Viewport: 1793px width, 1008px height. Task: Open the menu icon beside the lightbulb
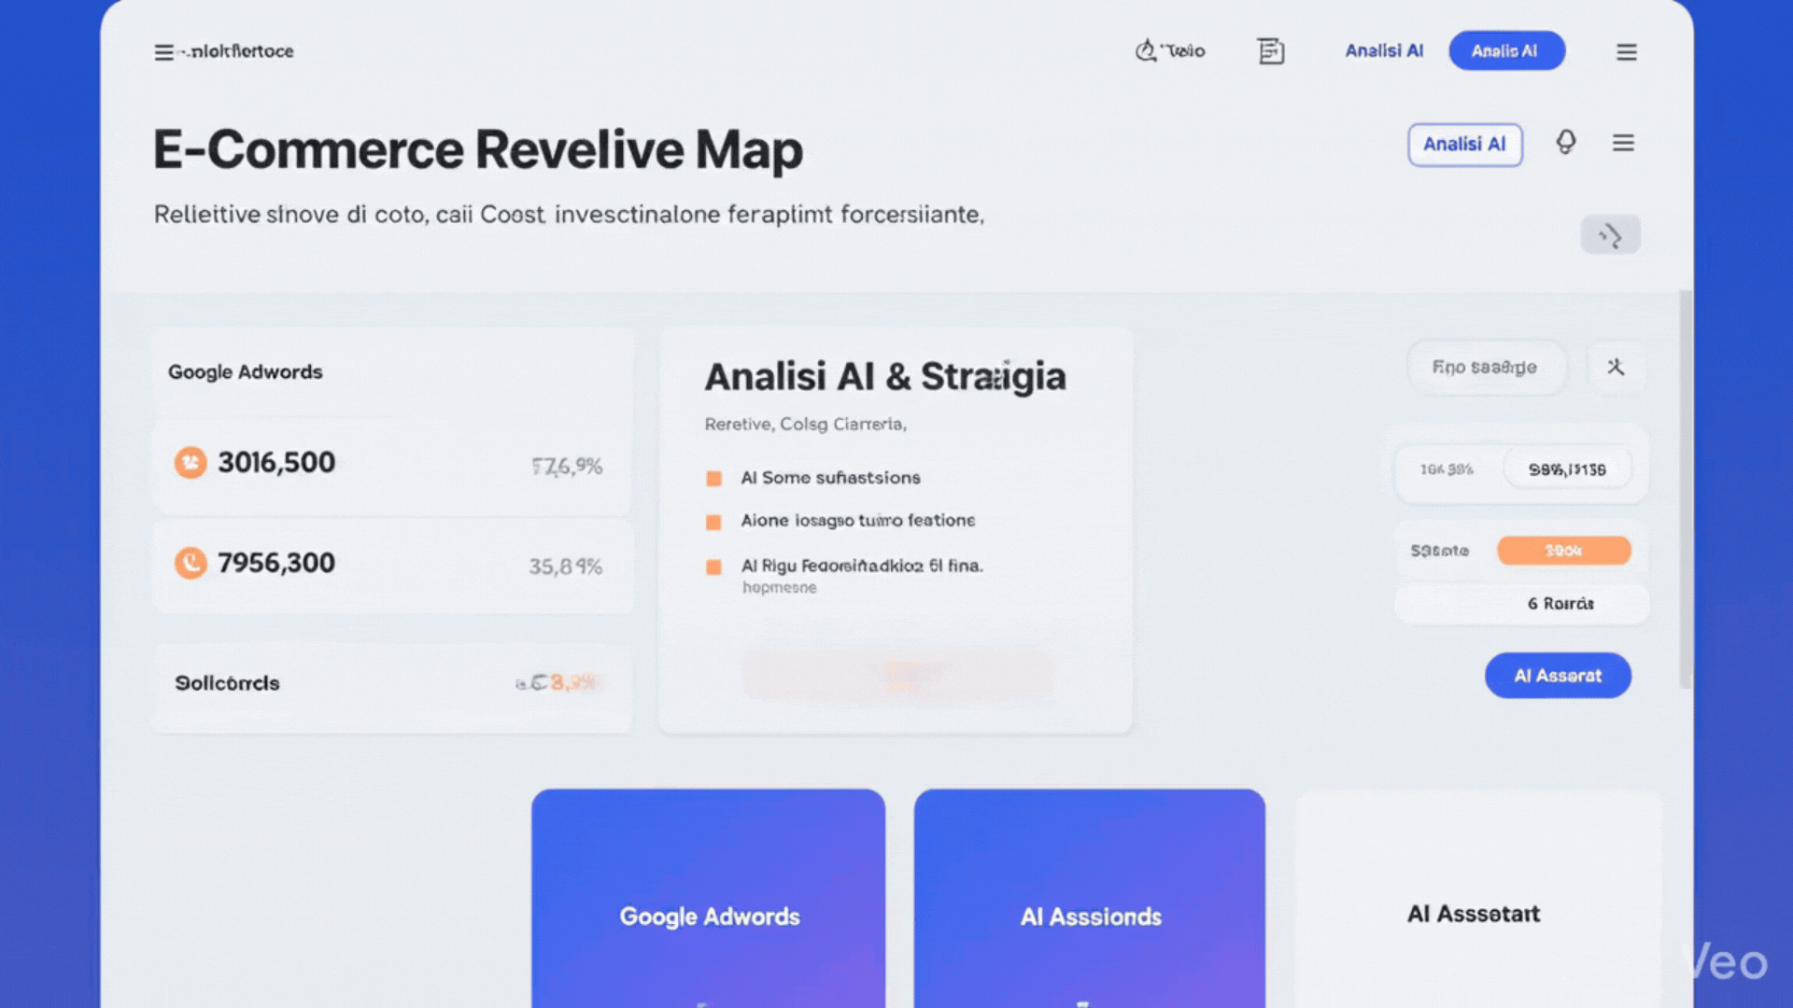1623,143
